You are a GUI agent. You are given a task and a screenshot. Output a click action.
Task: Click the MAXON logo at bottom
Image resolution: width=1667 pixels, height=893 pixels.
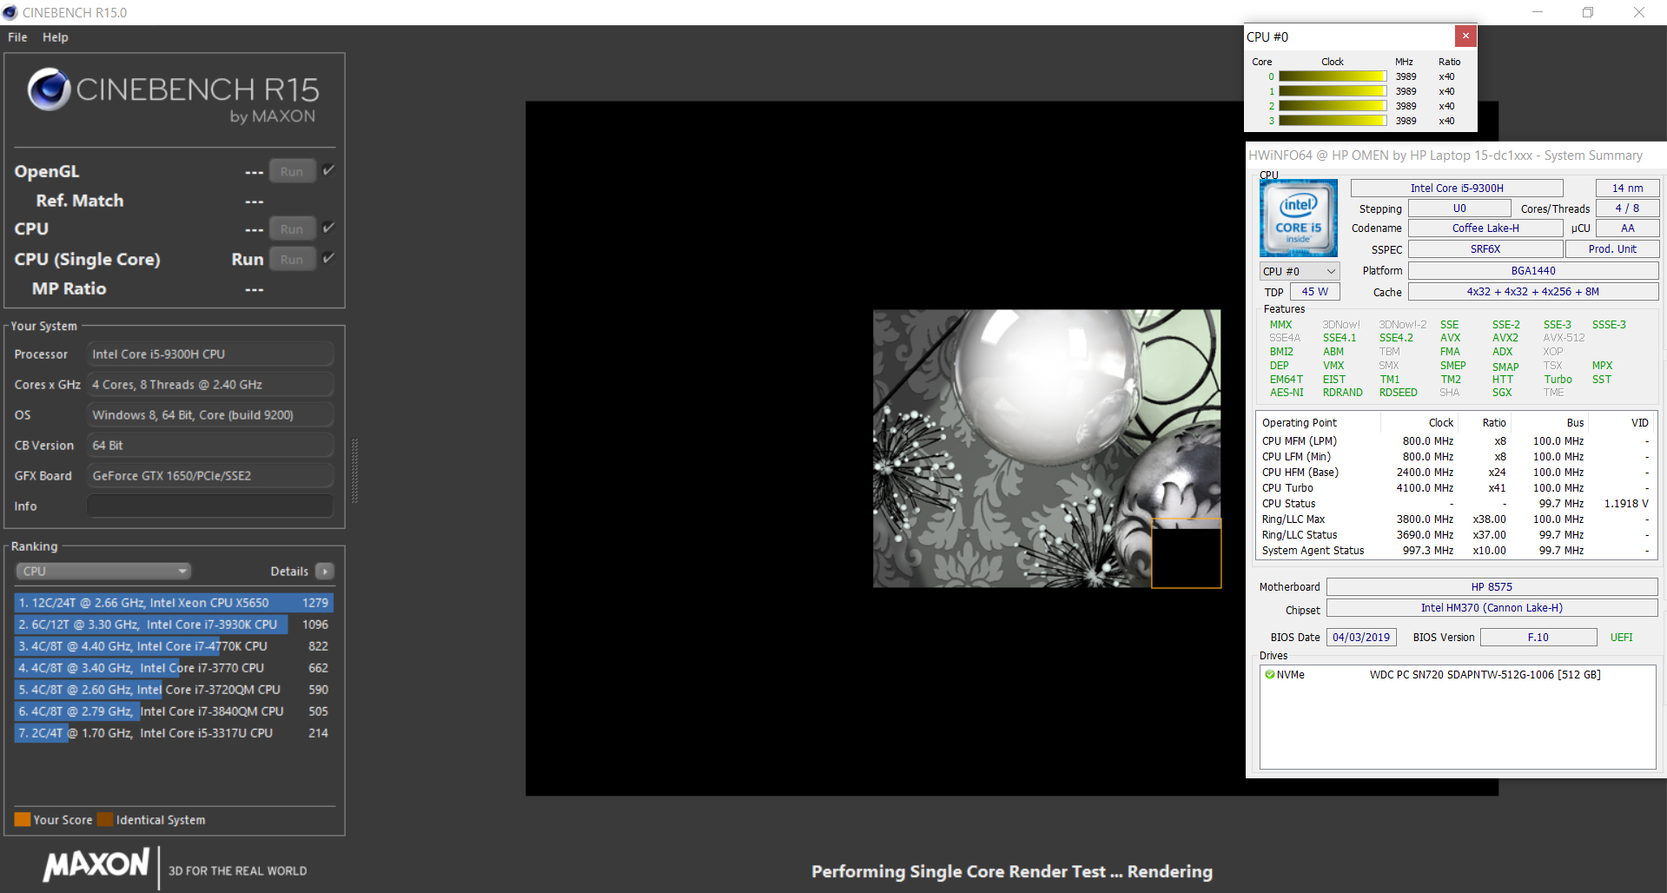pos(96,864)
